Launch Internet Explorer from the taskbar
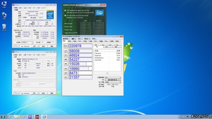 tap(10, 117)
